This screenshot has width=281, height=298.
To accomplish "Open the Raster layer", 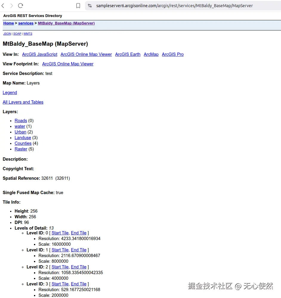I will pyautogui.click(x=21, y=149).
